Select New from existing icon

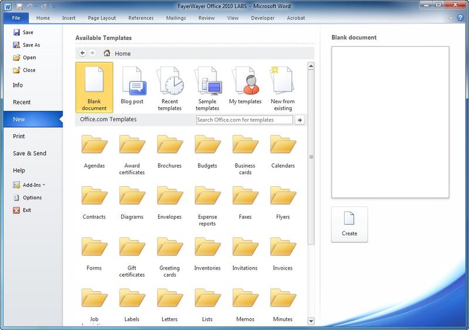coord(283,82)
